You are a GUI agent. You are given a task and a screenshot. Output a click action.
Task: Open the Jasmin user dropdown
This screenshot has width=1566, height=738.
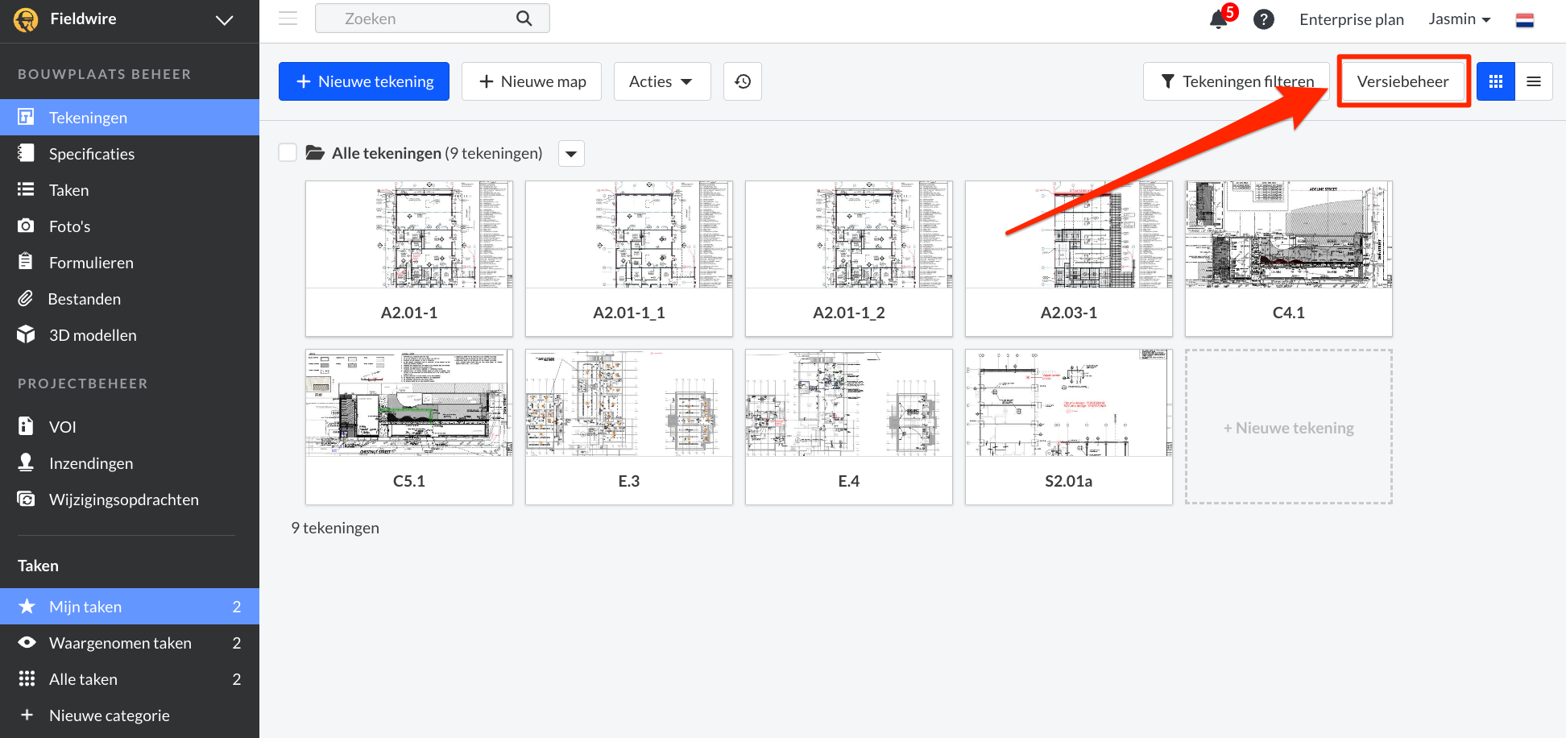coord(1460,19)
